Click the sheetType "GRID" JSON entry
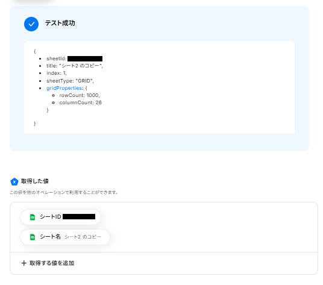This screenshot has width=323, height=285. pos(70,81)
